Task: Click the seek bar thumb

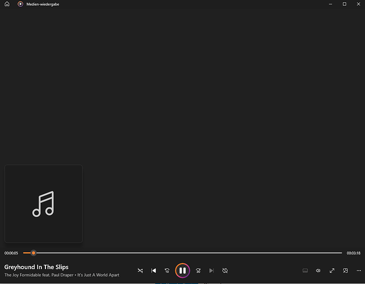Action: coord(33,253)
